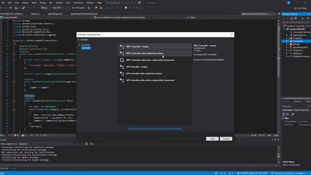311x175 pixels.
Task: Select Controller category in dialog tree
Action: click(x=86, y=48)
